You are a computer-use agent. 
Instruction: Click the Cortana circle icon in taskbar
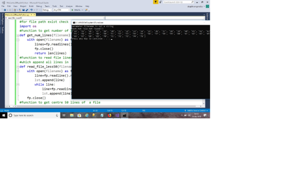(x=10, y=116)
